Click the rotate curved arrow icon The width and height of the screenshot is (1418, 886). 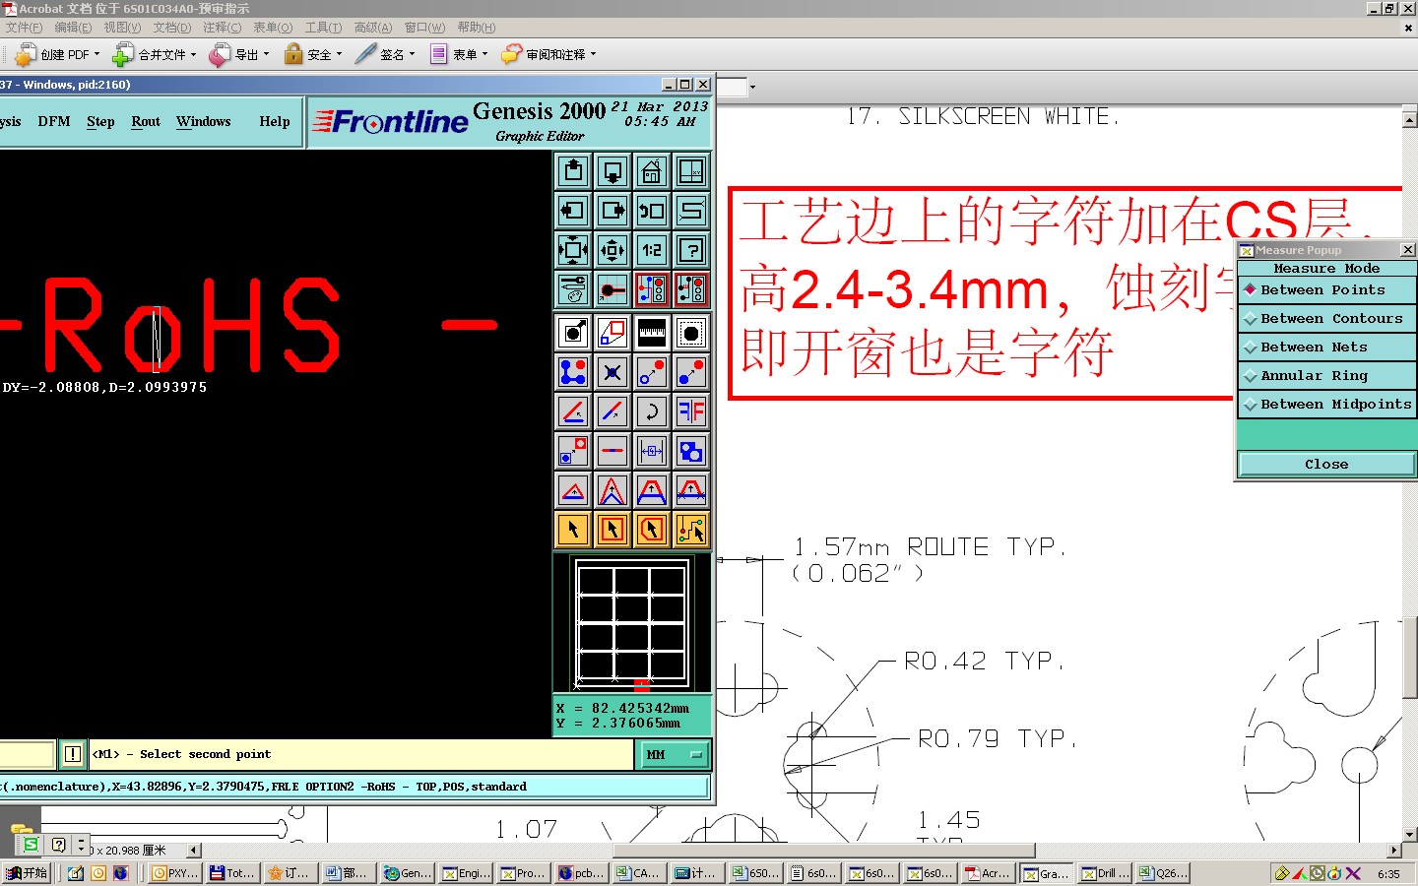652,411
